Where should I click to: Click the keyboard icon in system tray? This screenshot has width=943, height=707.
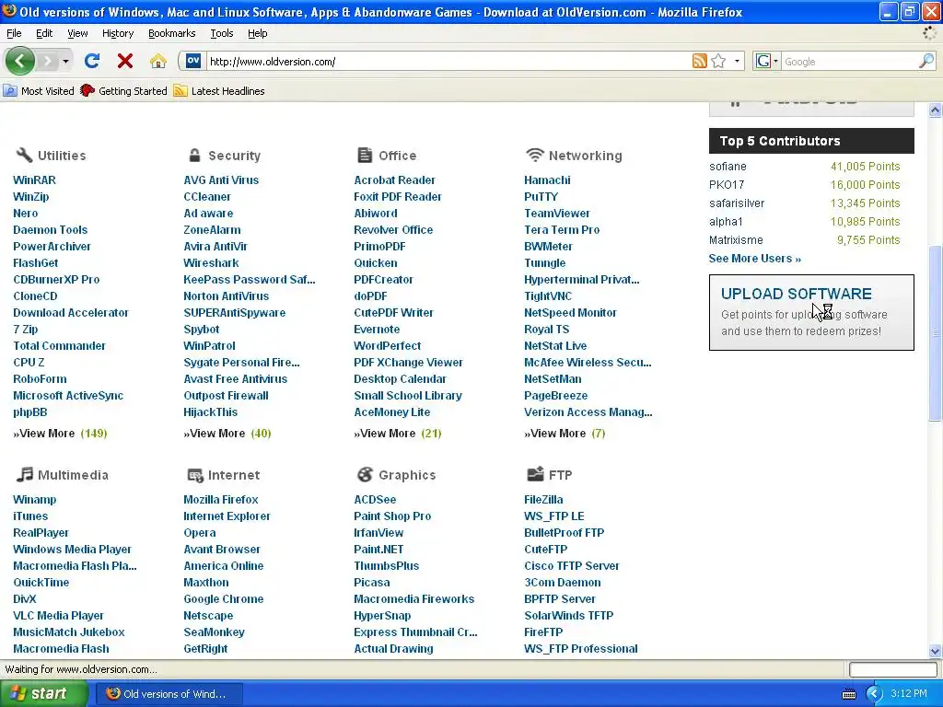(x=848, y=694)
